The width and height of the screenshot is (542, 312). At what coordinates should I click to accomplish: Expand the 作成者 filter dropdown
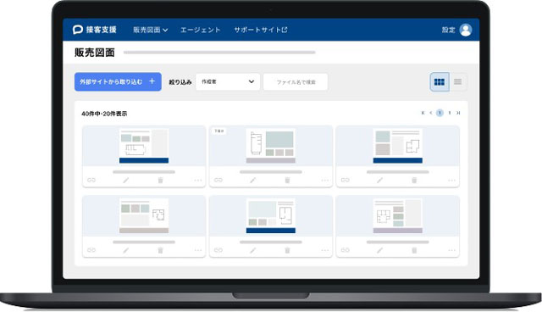[x=228, y=81]
